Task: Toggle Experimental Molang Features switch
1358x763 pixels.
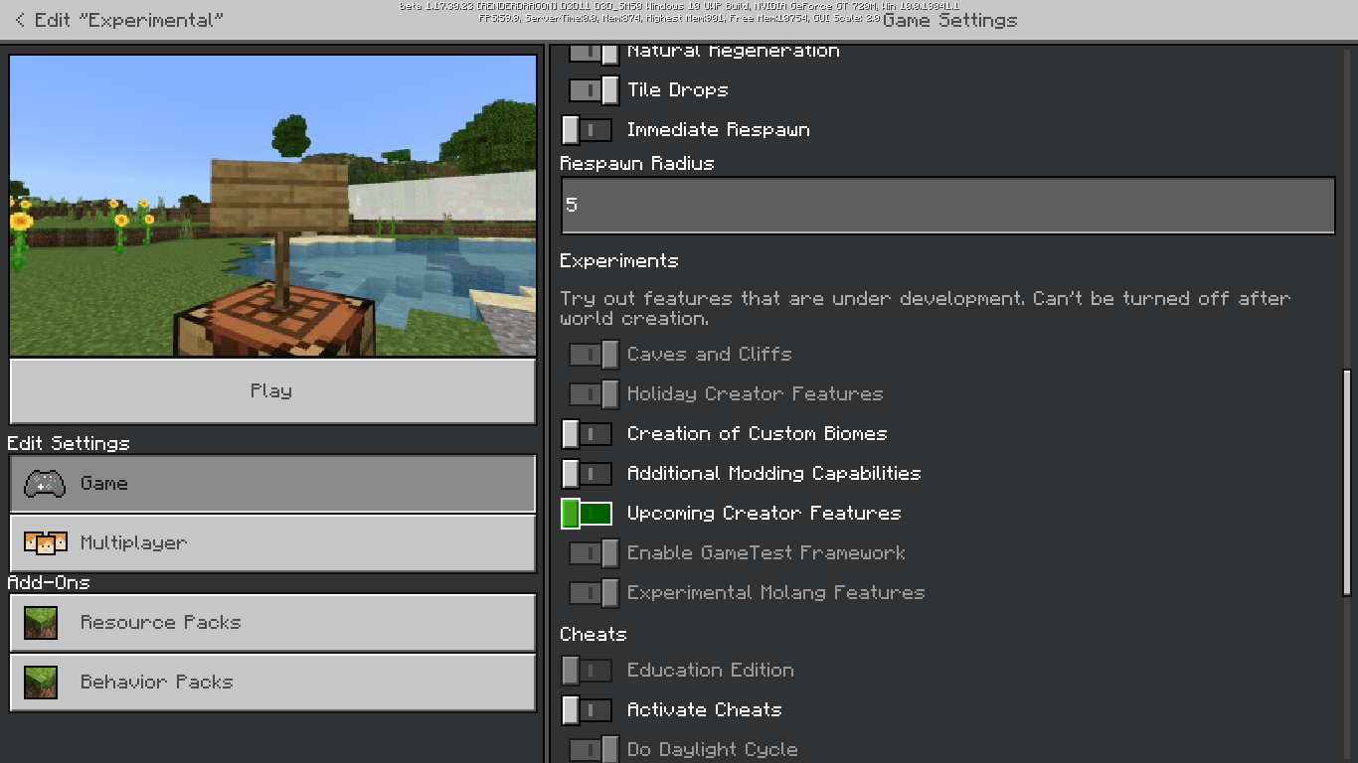Action: click(594, 593)
